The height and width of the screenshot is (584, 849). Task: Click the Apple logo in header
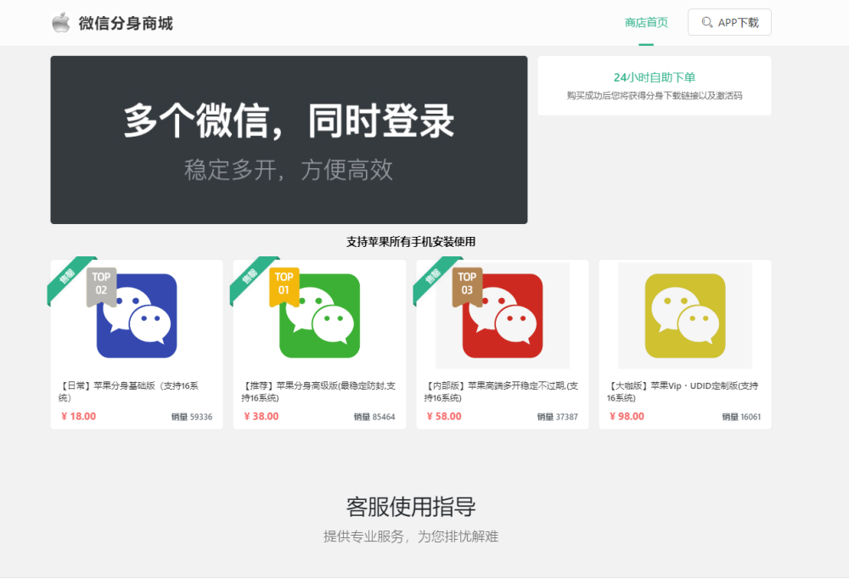coord(60,23)
